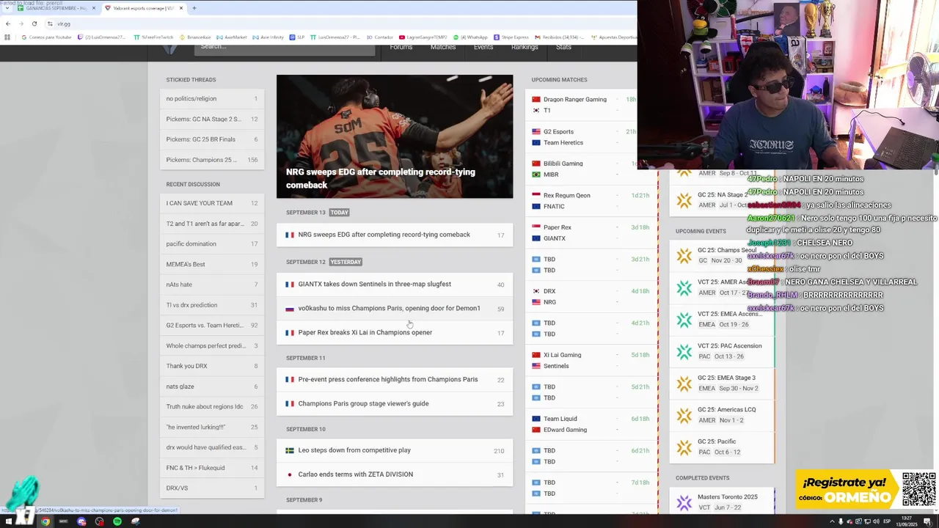Image resolution: width=939 pixels, height=528 pixels.
Task: Open the WhatsApp bookmark
Action: pos(470,37)
